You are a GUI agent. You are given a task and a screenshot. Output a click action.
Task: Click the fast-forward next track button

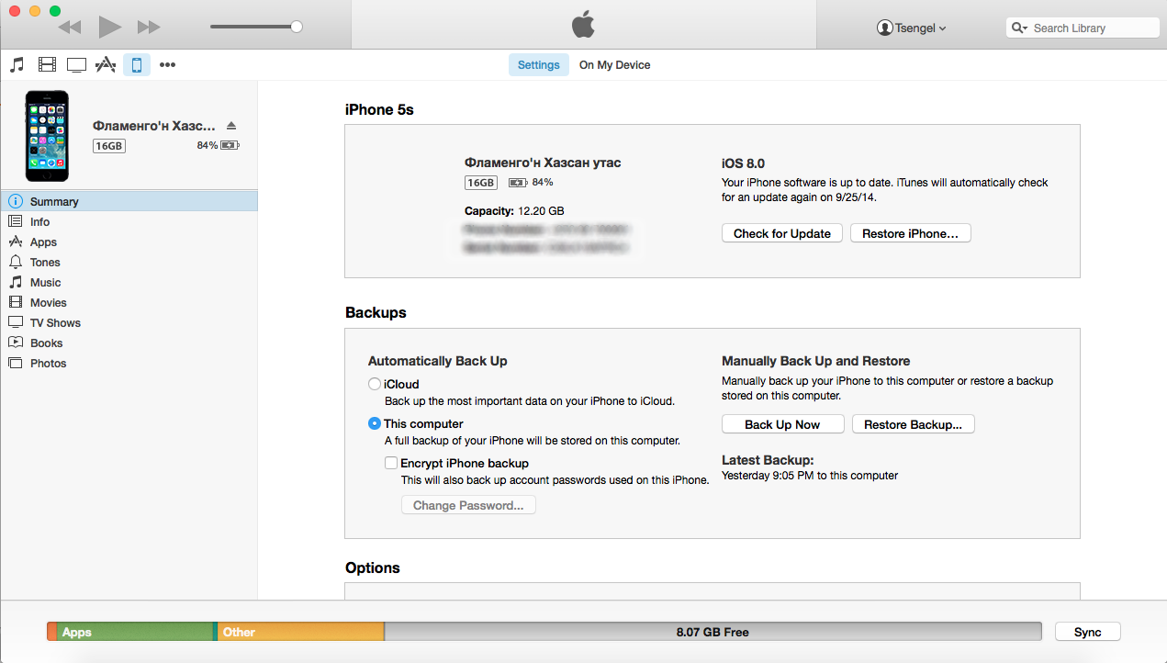pos(149,27)
